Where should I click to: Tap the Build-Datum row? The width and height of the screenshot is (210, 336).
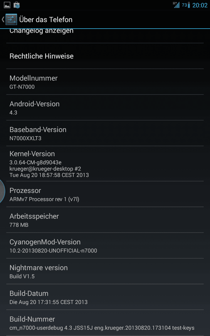tap(105, 297)
